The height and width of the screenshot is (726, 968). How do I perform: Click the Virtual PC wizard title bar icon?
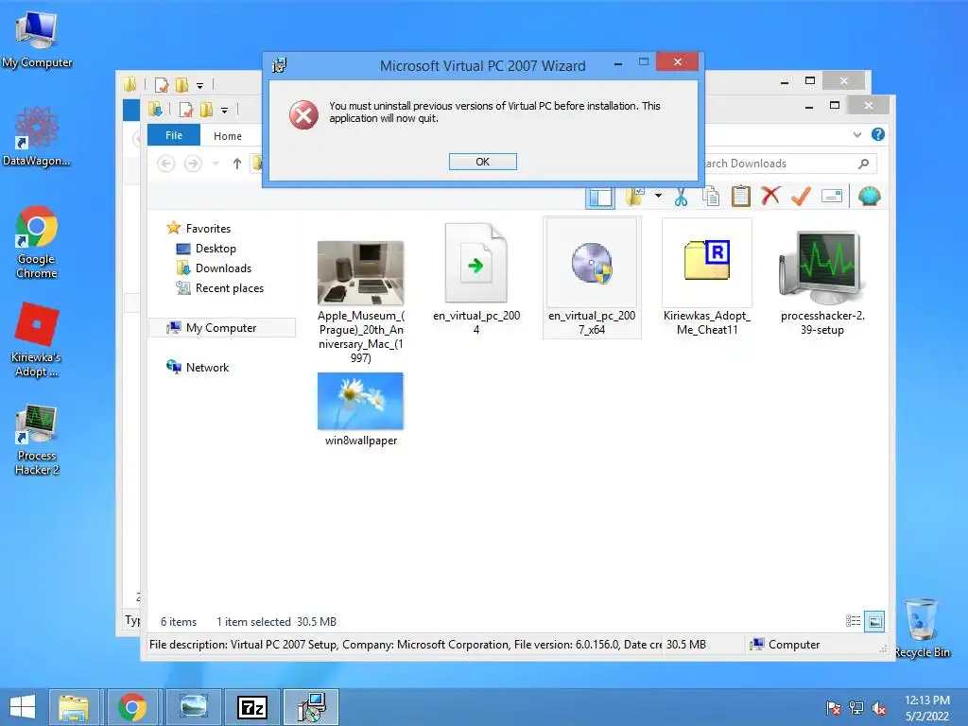tap(280, 65)
